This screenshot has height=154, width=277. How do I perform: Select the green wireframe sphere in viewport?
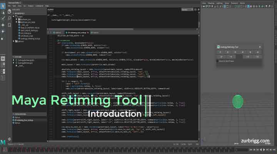238,102
